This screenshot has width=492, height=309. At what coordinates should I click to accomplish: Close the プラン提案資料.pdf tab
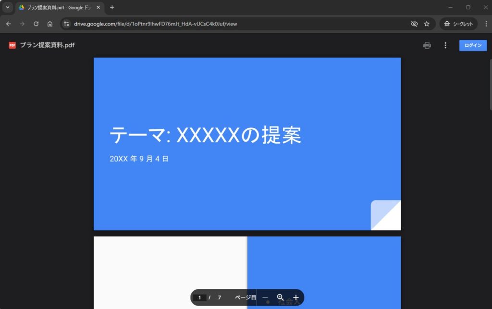(x=98, y=7)
